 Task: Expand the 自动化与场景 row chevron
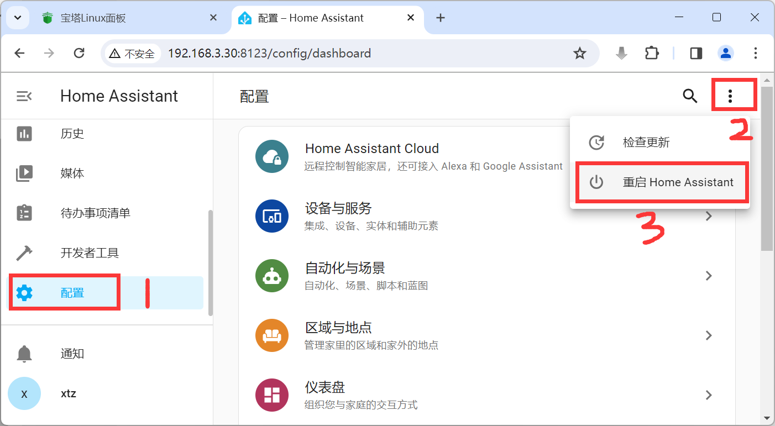(709, 276)
